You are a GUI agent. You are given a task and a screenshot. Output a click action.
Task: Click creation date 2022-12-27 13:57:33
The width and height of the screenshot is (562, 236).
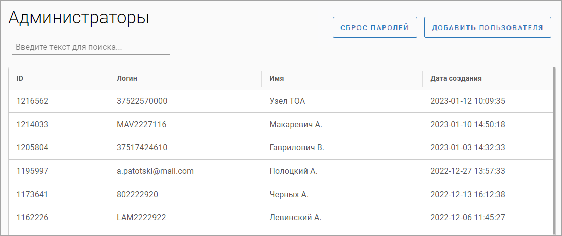coord(468,171)
